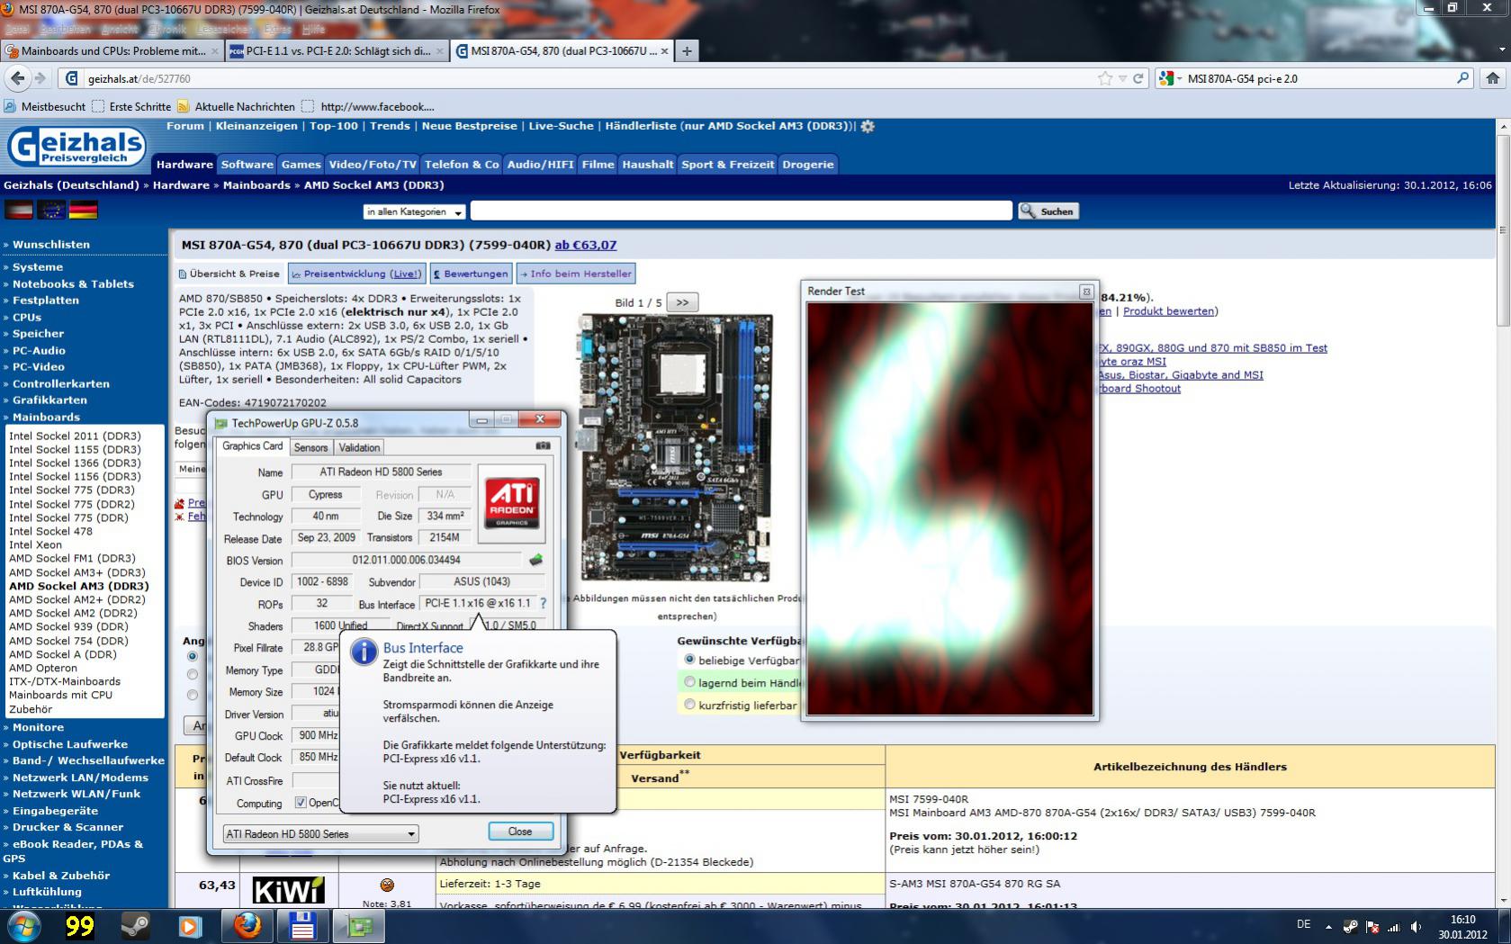The height and width of the screenshot is (944, 1511).
Task: Open the Preisentwicklung tab
Action: pyautogui.click(x=356, y=274)
